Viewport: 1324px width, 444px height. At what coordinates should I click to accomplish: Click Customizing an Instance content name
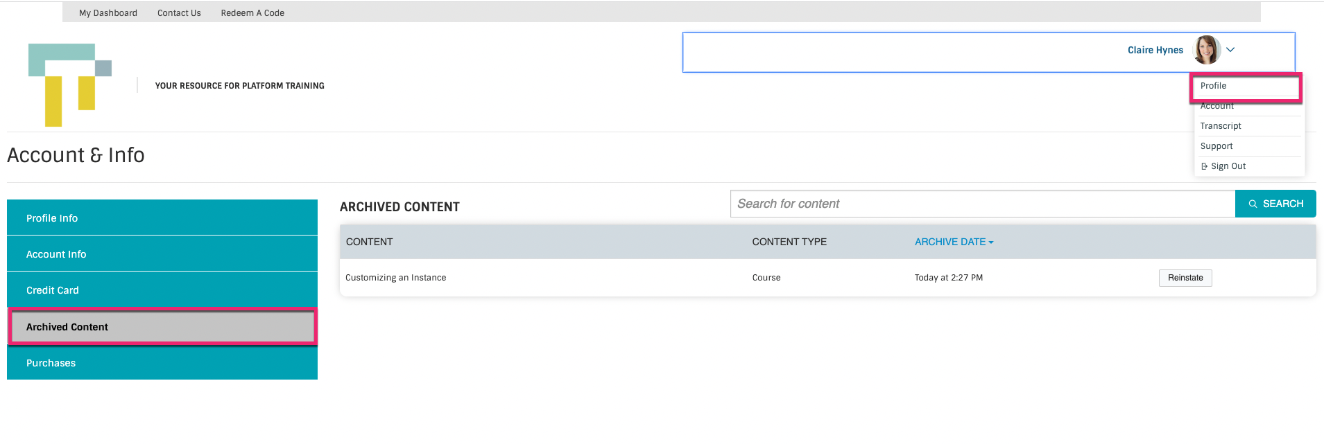click(x=395, y=278)
